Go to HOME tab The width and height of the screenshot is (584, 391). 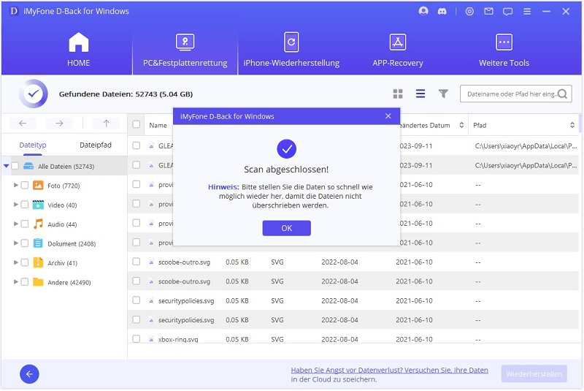point(79,50)
